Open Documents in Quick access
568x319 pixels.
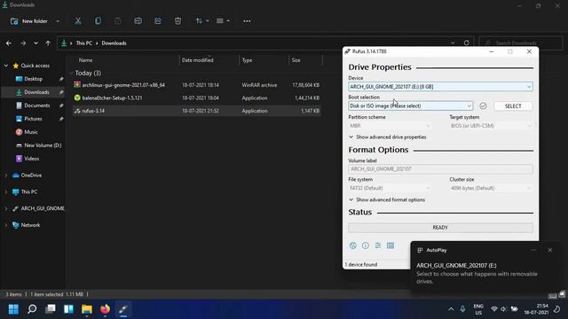[x=37, y=105]
